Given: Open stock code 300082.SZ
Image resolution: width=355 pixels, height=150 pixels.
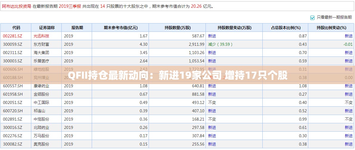Looking at the screenshot, I should point(13,144).
